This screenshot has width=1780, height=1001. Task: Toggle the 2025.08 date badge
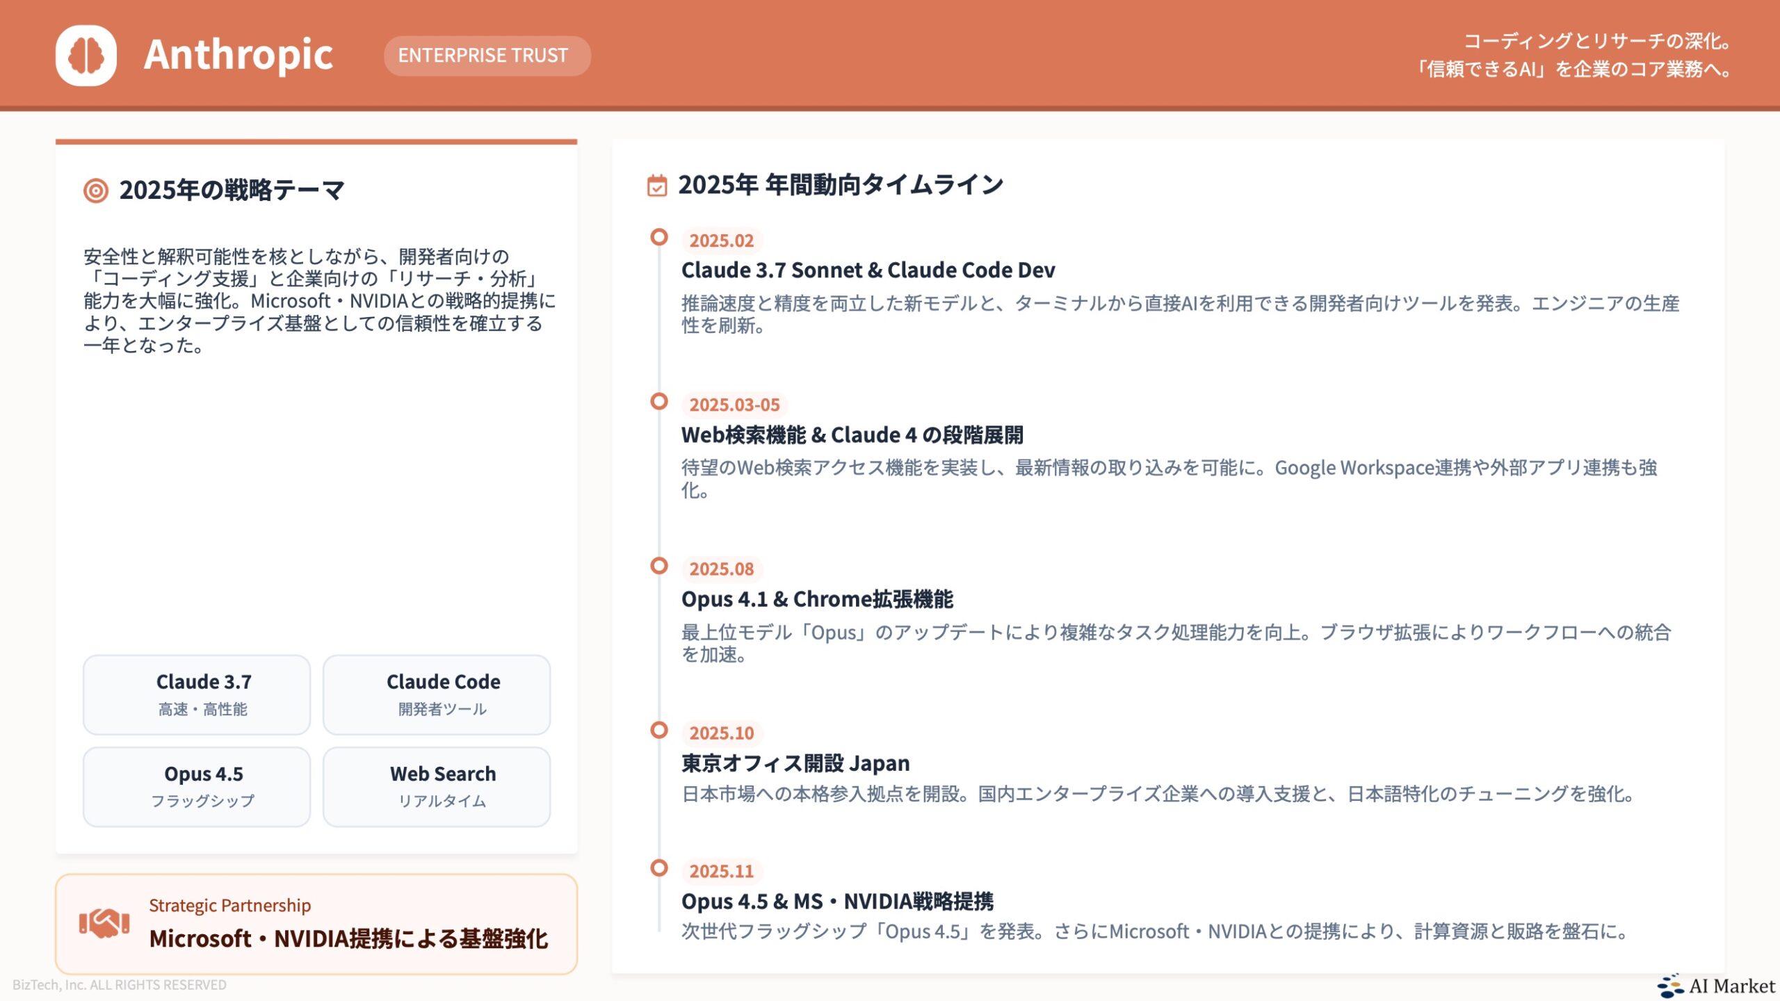pyautogui.click(x=721, y=569)
